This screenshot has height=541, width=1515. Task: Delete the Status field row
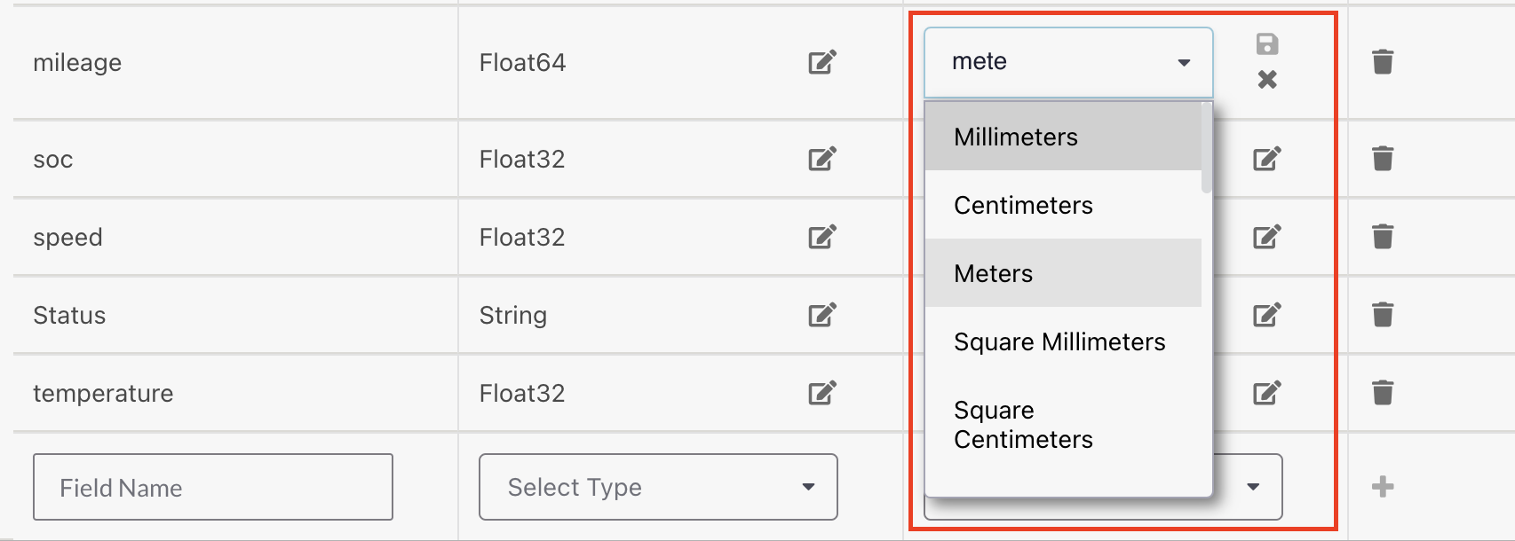[1383, 315]
